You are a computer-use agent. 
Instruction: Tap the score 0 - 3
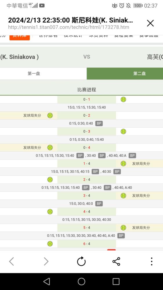[87, 131]
